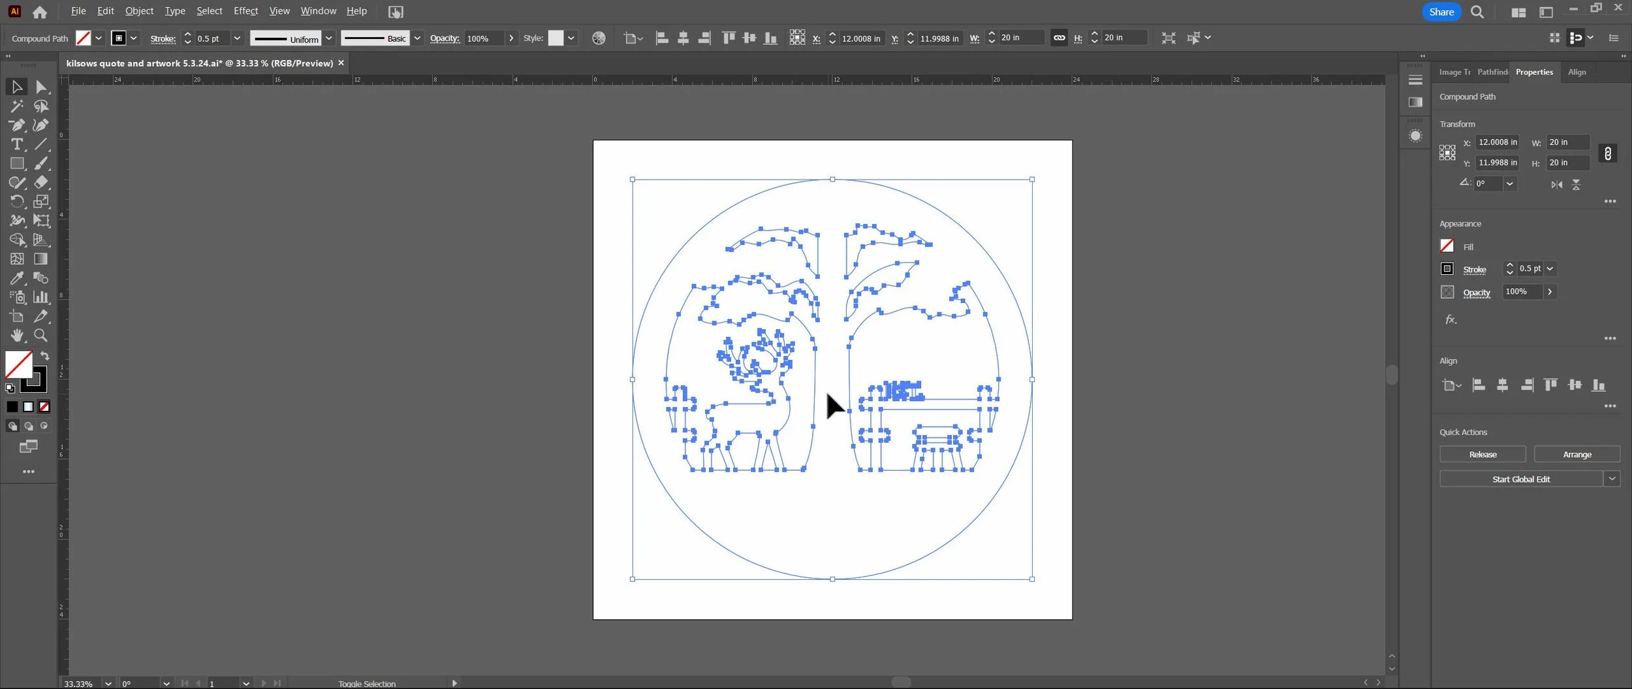Viewport: 1632px width, 689px height.
Task: Select the Zoom tool
Action: [40, 336]
